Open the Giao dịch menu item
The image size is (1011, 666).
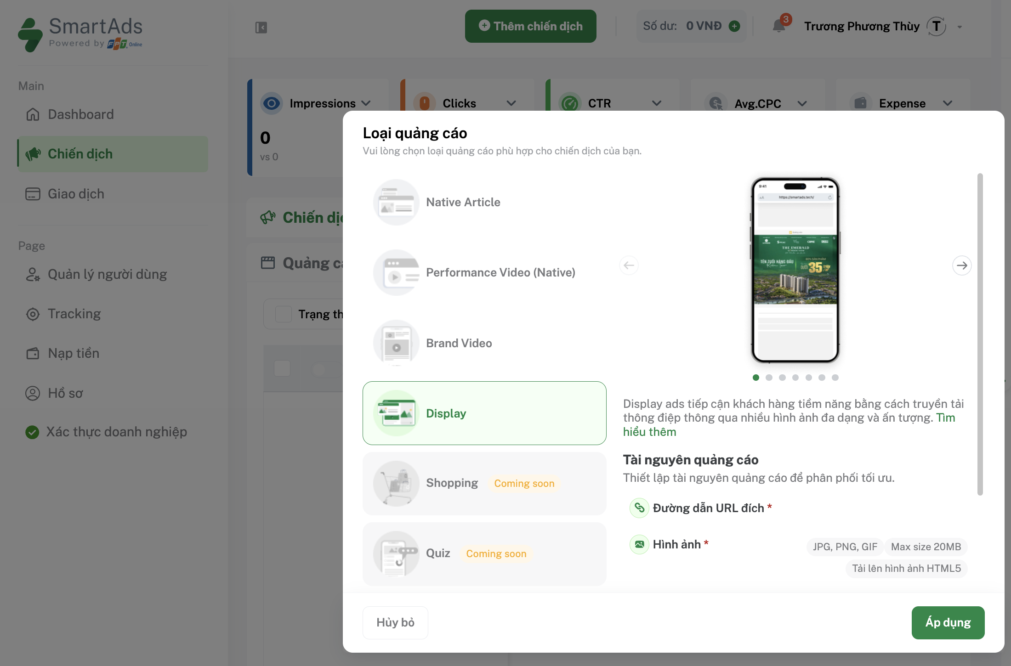click(x=75, y=194)
